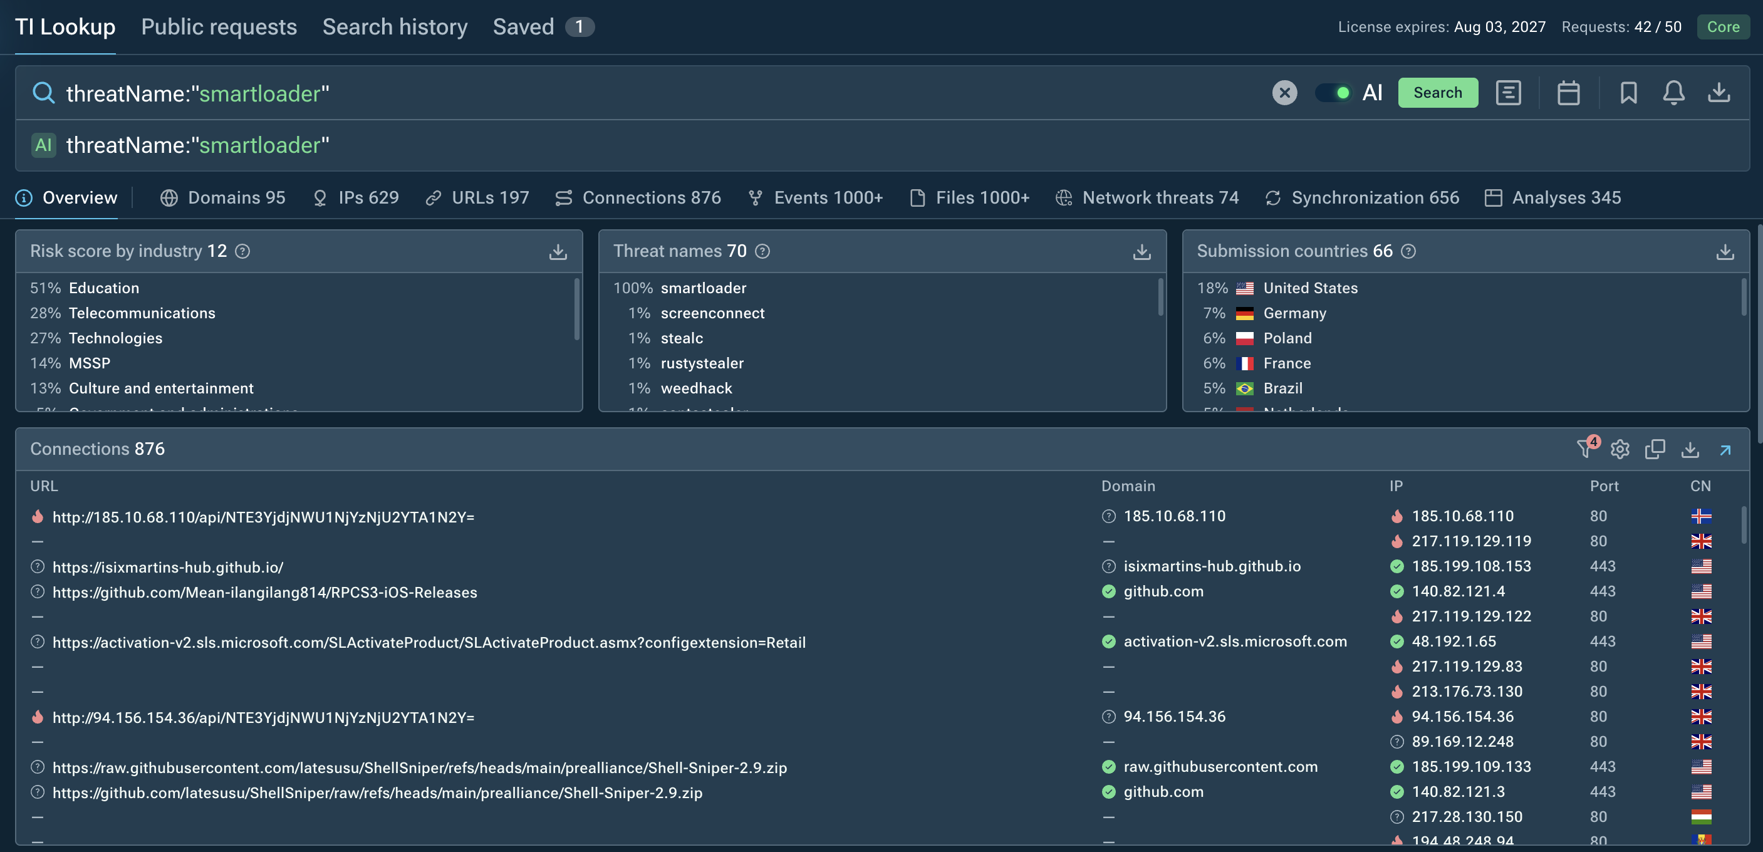Open Connections table settings gear
Screen dimensions: 1763x852
1620,449
